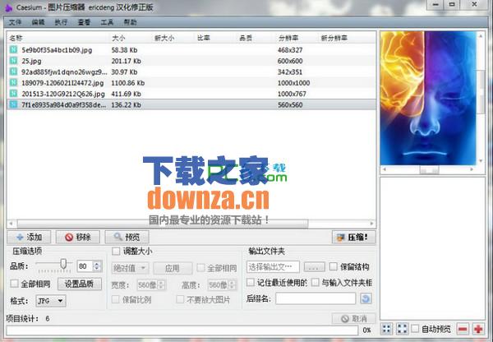
Task: Check the 自动预览 (Auto preview) checkbox
Action: point(417,329)
